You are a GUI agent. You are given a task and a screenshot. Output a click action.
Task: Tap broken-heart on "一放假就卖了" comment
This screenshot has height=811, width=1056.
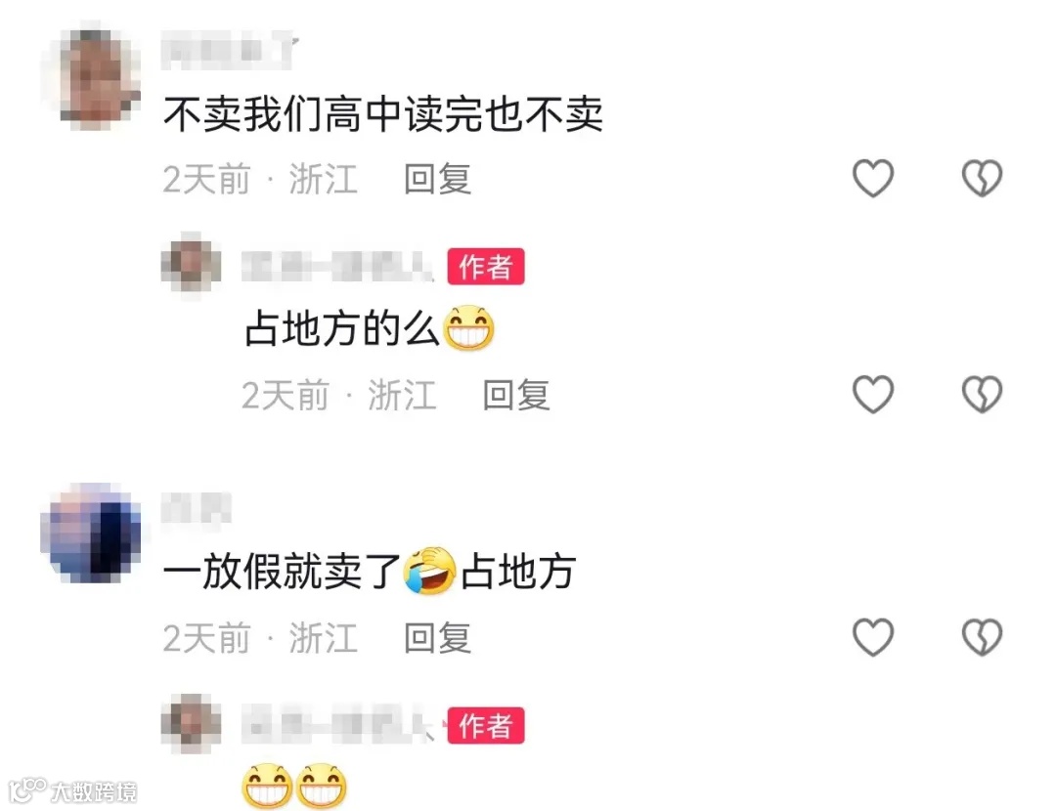[x=982, y=637]
